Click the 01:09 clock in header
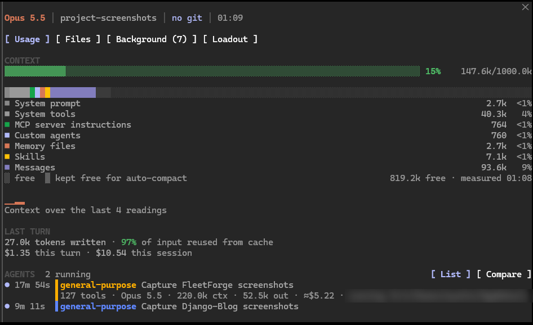 tap(230, 18)
